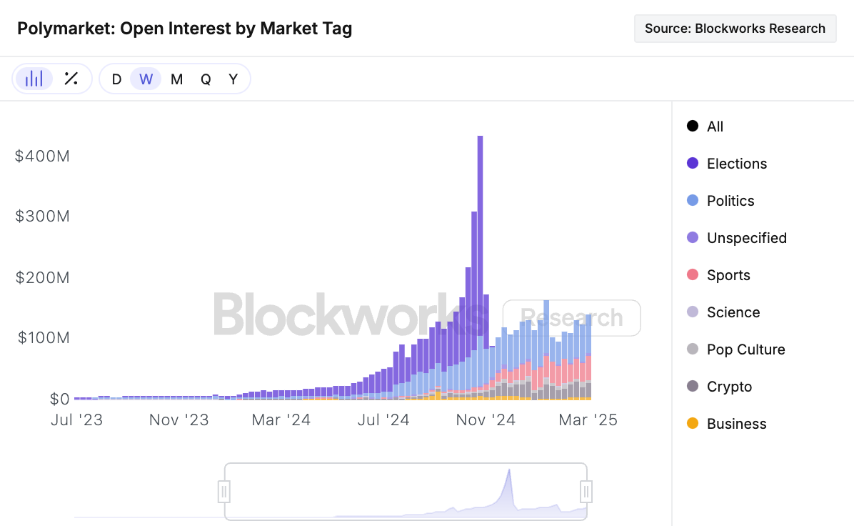Click the Nov '24 x-axis label
Image resolution: width=854 pixels, height=526 pixels.
pos(486,420)
